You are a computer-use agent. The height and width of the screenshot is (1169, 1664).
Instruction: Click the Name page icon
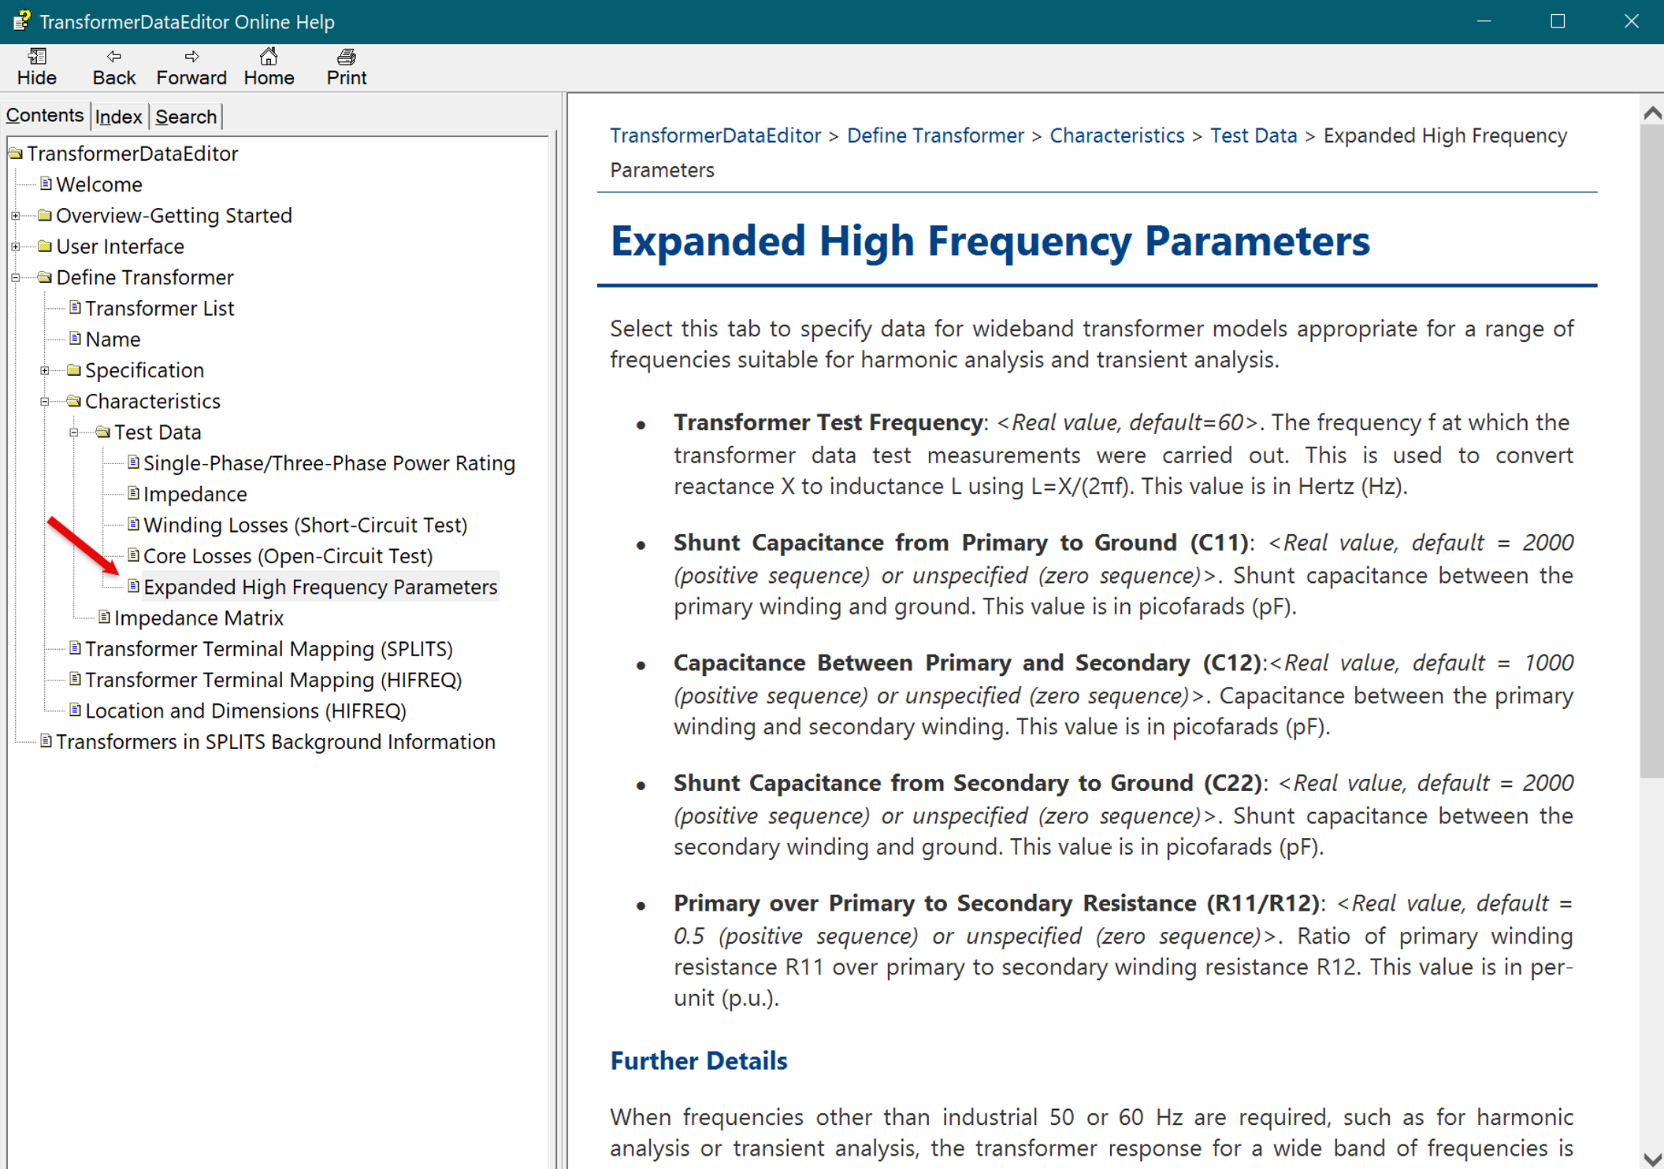pos(75,339)
